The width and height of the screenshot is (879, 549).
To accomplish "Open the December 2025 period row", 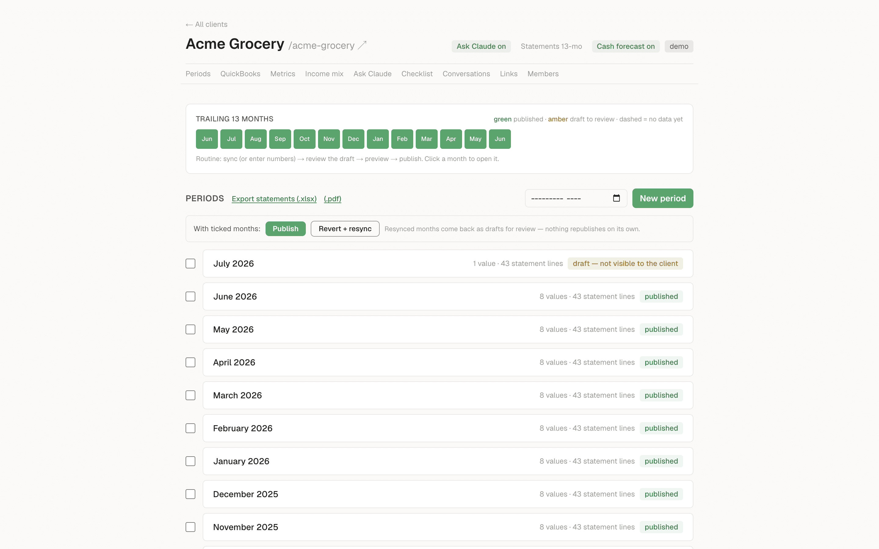I will [x=448, y=494].
